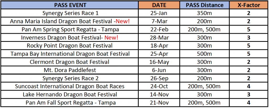The height and width of the screenshot is (108, 269).
Task: Click Lake Hernando Dragon Boat Festival
Action: pyautogui.click(x=70, y=94)
